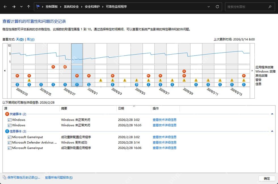278x184 pixels.
Task: Open the recent locations dropdown arrow
Action: 21,7
